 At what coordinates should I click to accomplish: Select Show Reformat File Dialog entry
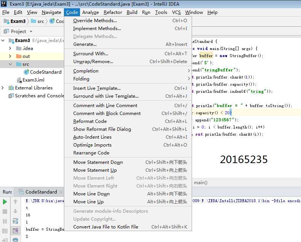(x=128, y=129)
